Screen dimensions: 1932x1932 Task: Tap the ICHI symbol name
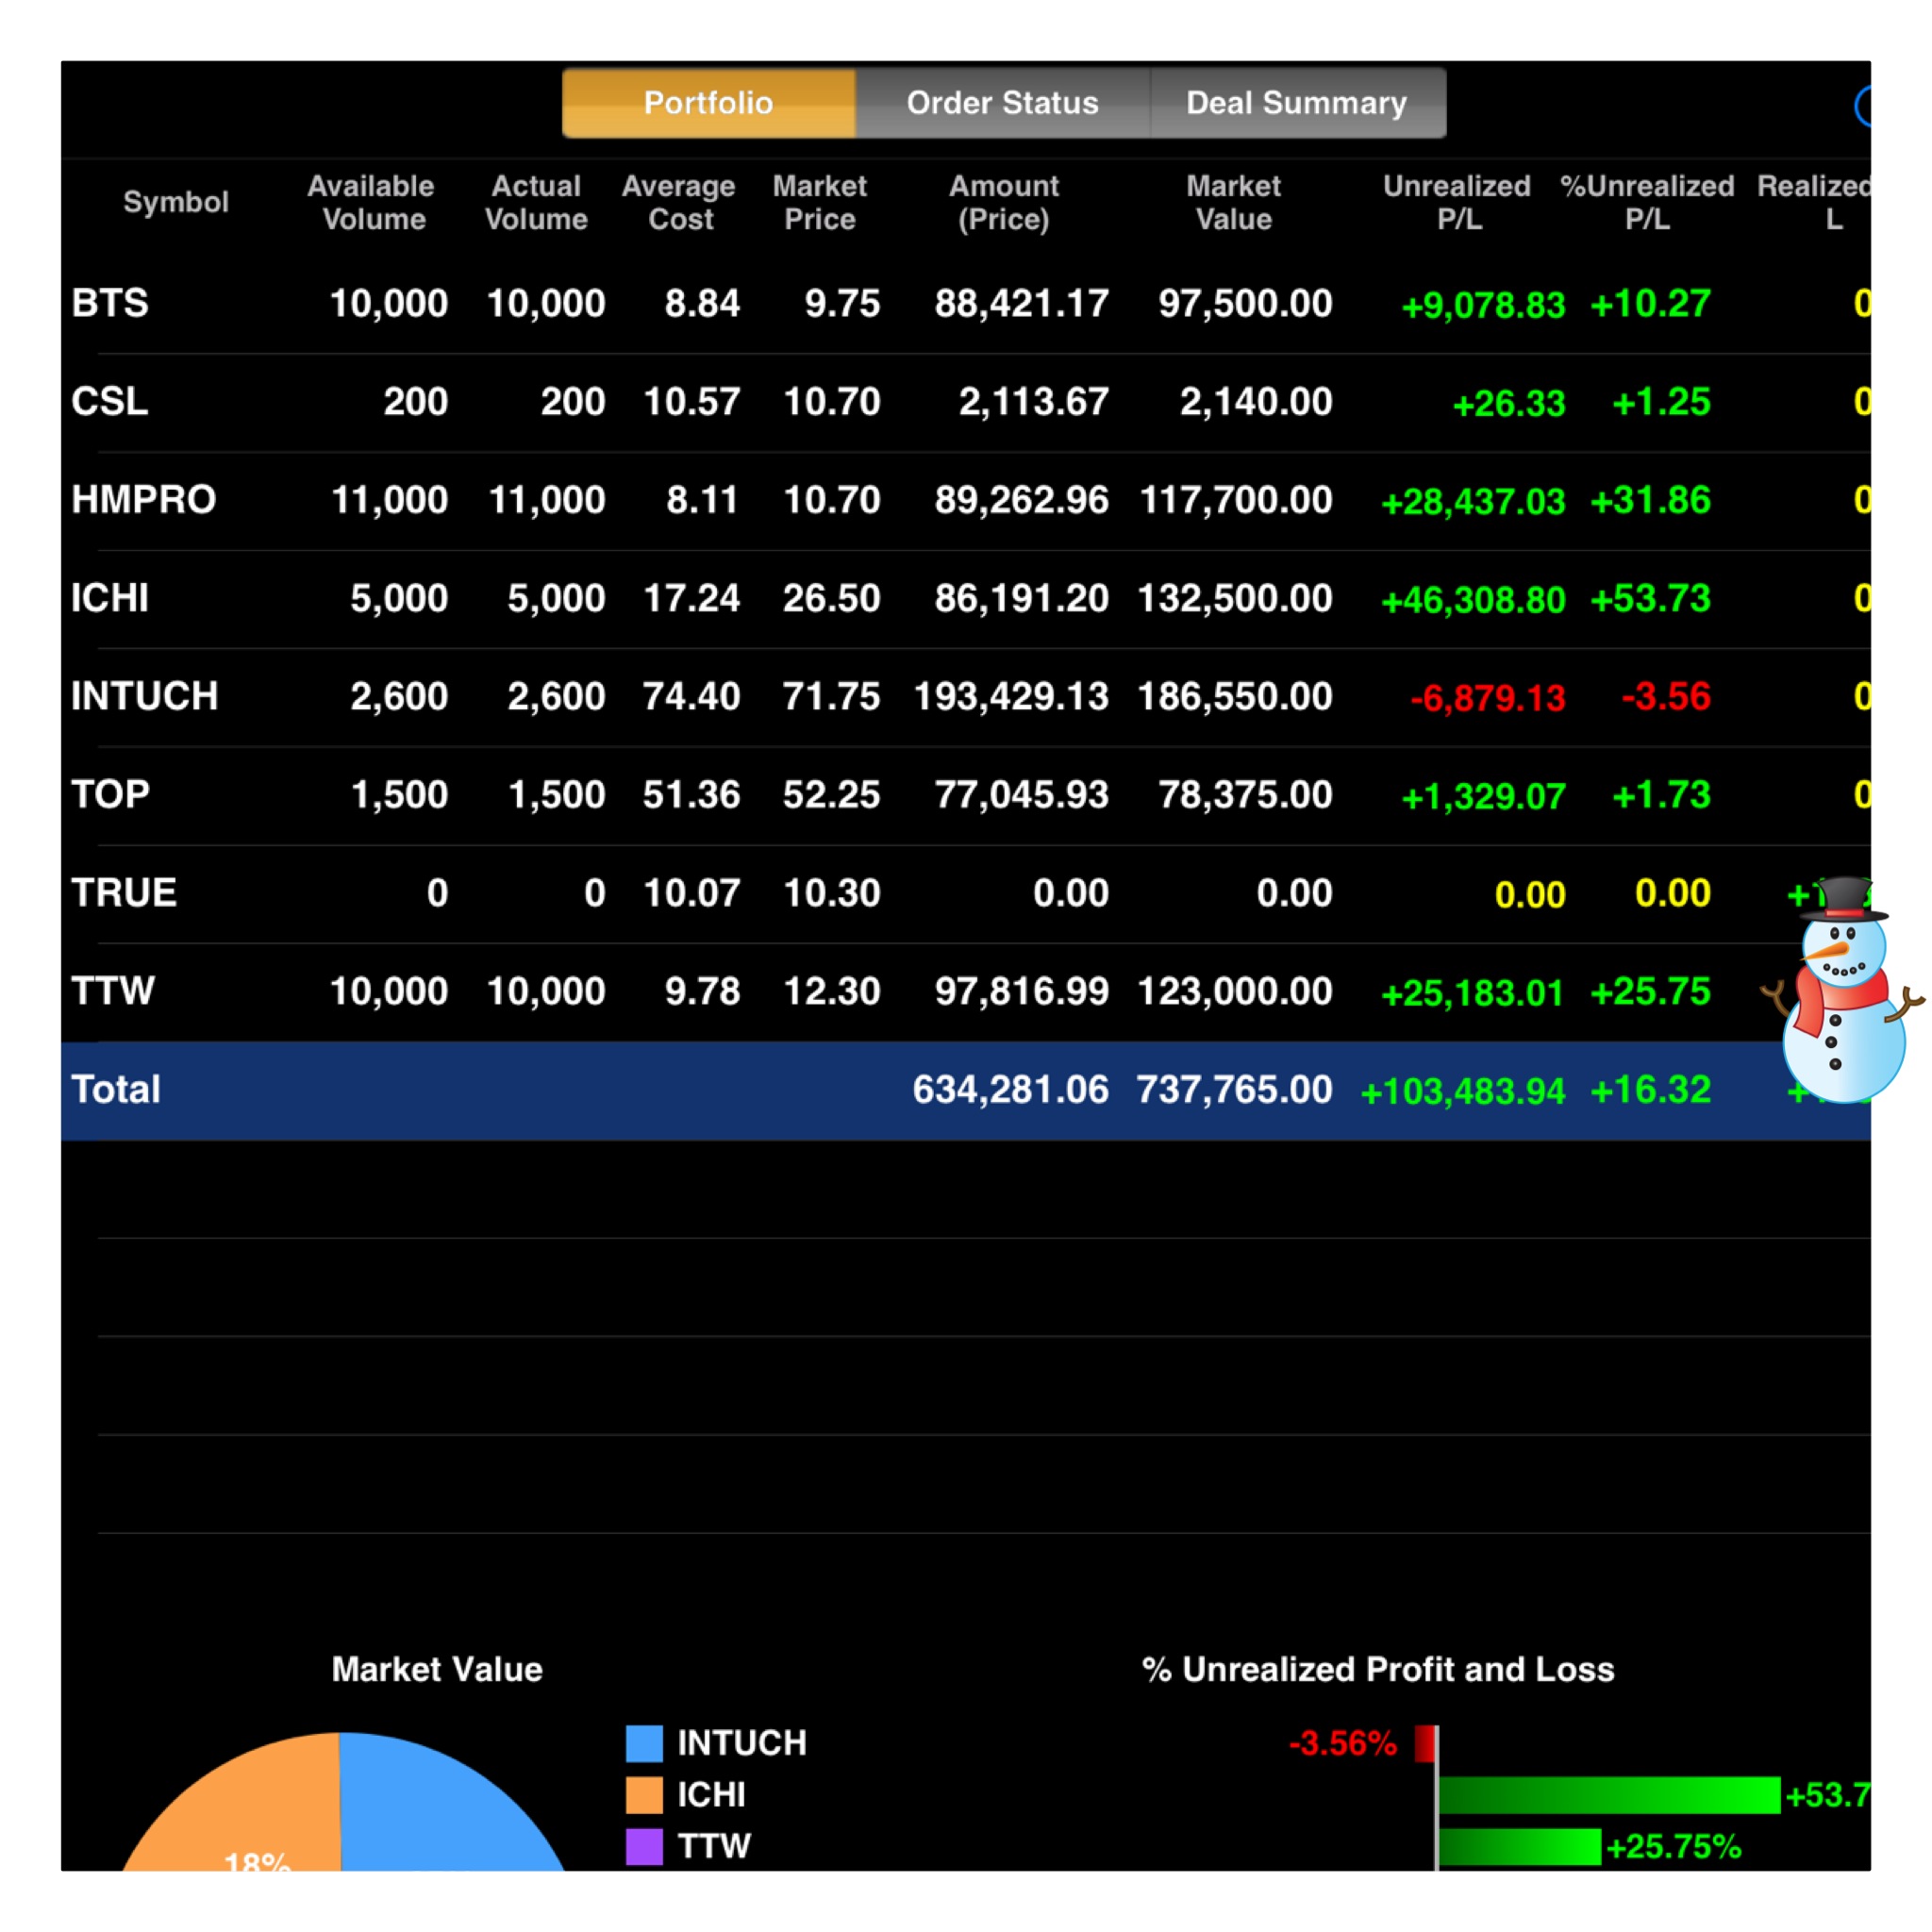coord(110,598)
